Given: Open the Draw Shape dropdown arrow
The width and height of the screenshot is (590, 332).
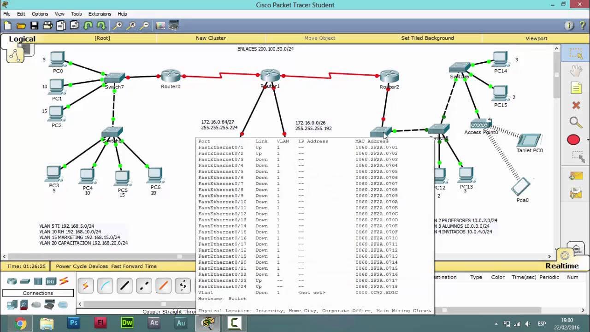Looking at the screenshot, I should pyautogui.click(x=588, y=140).
